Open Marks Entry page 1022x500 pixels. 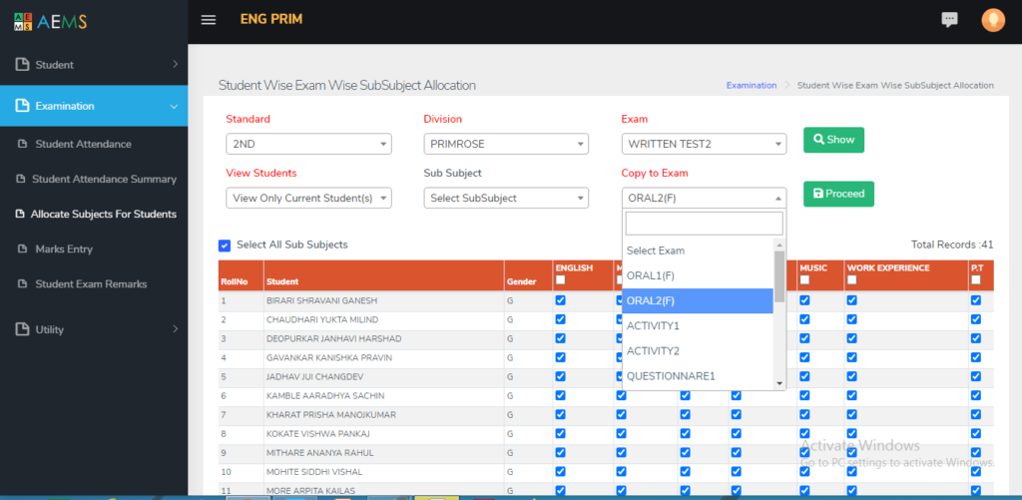click(x=64, y=250)
